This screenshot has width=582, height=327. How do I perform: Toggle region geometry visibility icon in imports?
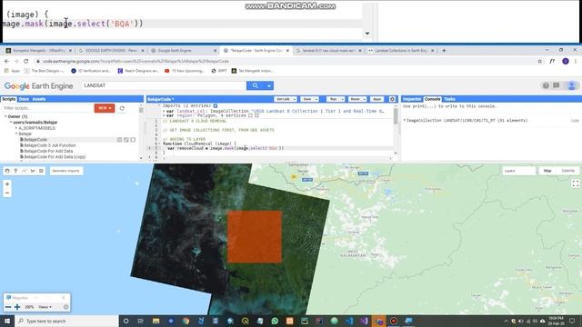pyautogui.click(x=251, y=115)
